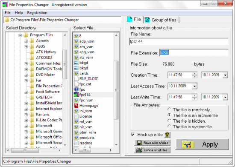Click the Kantaris folder icon
235x167 pixels.
pos(32,114)
